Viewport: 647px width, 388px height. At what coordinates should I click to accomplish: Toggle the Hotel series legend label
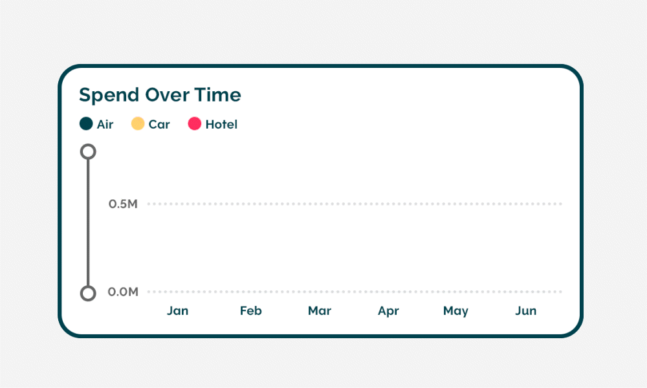(x=221, y=125)
